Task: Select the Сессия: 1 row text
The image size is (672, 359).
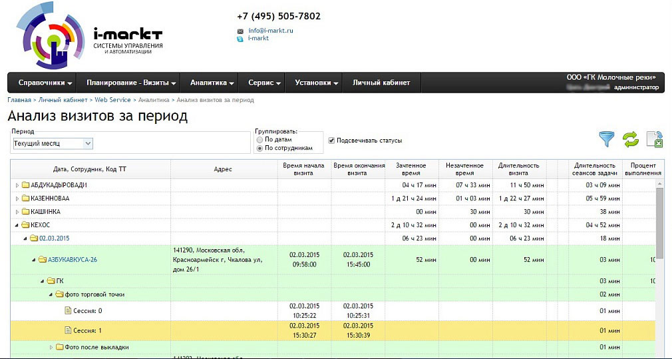Action: [x=87, y=330]
